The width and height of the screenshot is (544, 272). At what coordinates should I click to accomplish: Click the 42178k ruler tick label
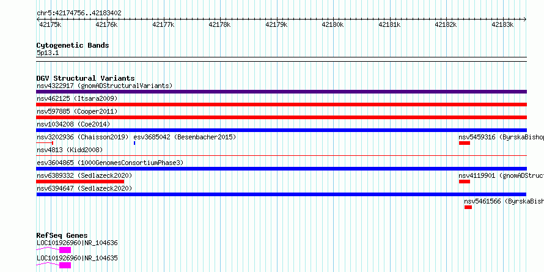[x=219, y=24]
